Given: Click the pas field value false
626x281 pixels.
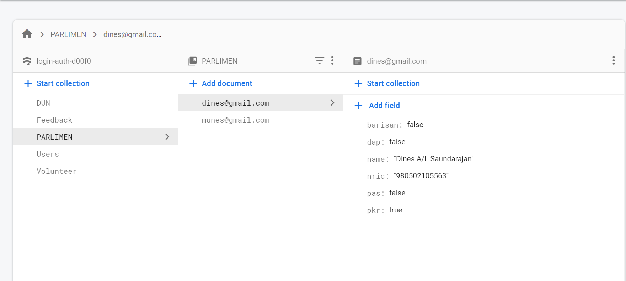Looking at the screenshot, I should pyautogui.click(x=397, y=193).
